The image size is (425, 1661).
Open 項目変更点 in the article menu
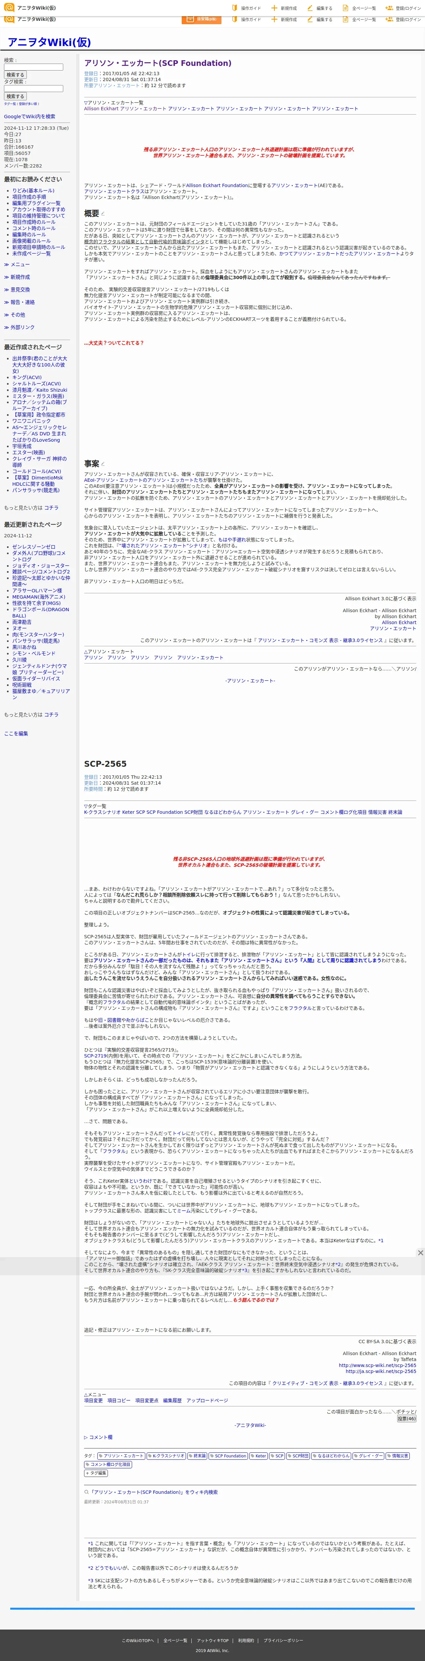click(x=146, y=1400)
